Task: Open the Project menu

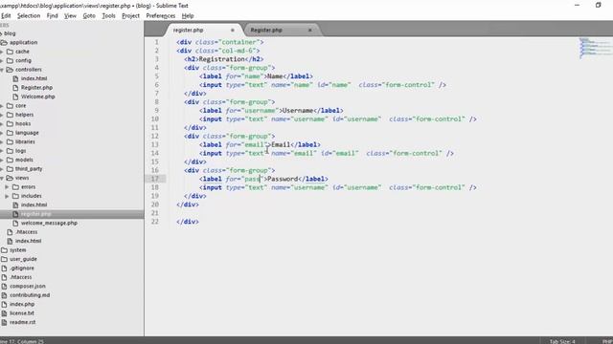Action: click(x=130, y=15)
